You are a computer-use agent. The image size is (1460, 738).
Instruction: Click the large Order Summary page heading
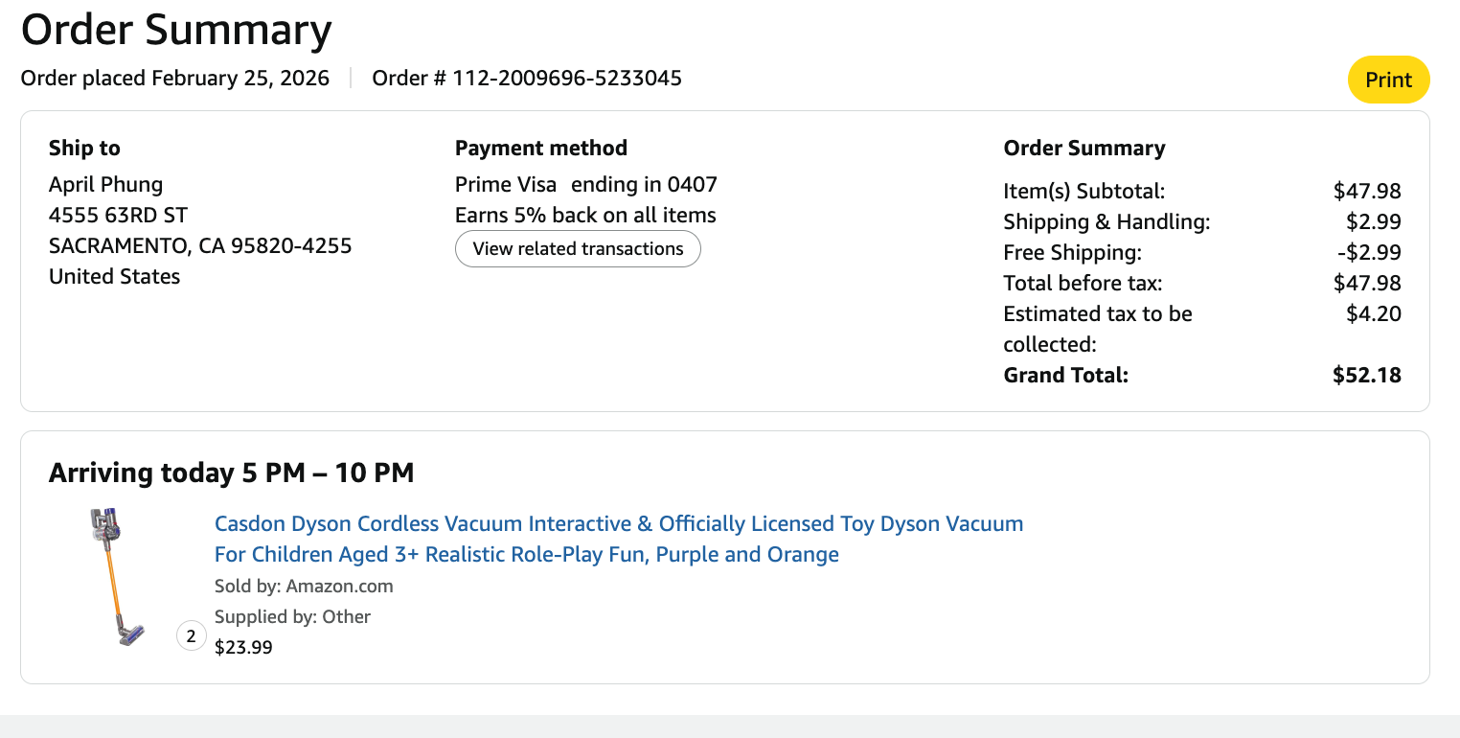pyautogui.click(x=176, y=30)
